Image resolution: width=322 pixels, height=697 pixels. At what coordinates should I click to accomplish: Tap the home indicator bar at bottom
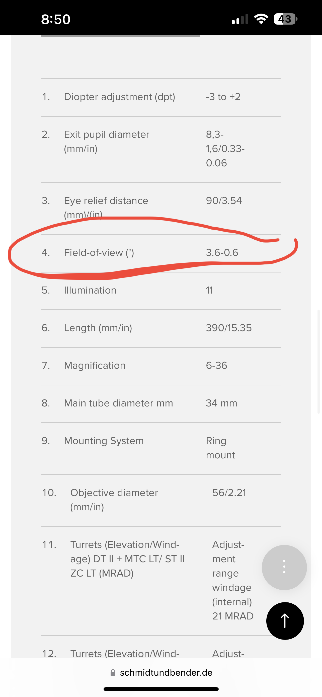(x=161, y=689)
